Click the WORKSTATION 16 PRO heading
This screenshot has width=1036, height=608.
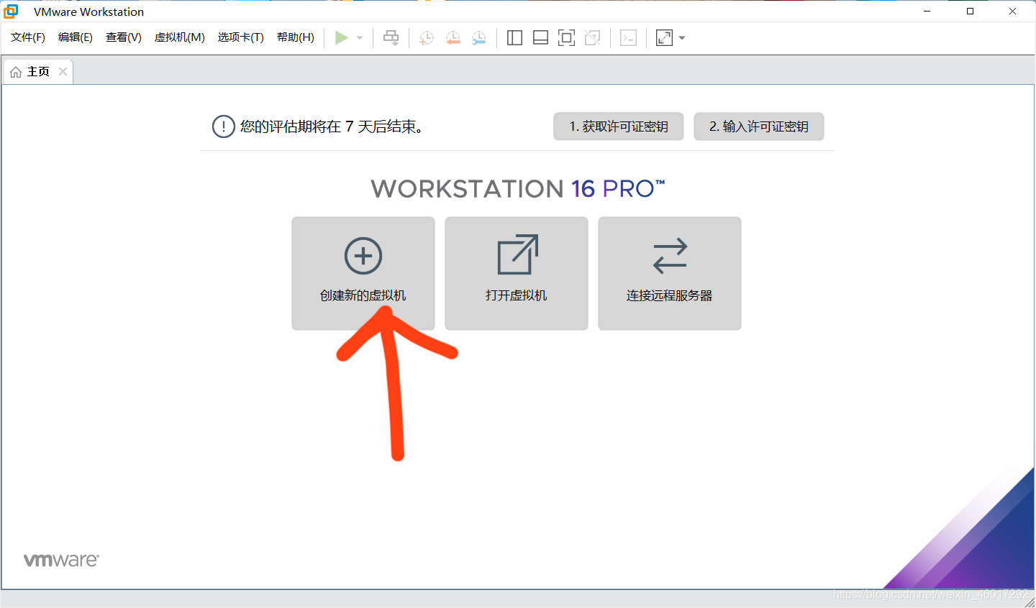pyautogui.click(x=518, y=188)
